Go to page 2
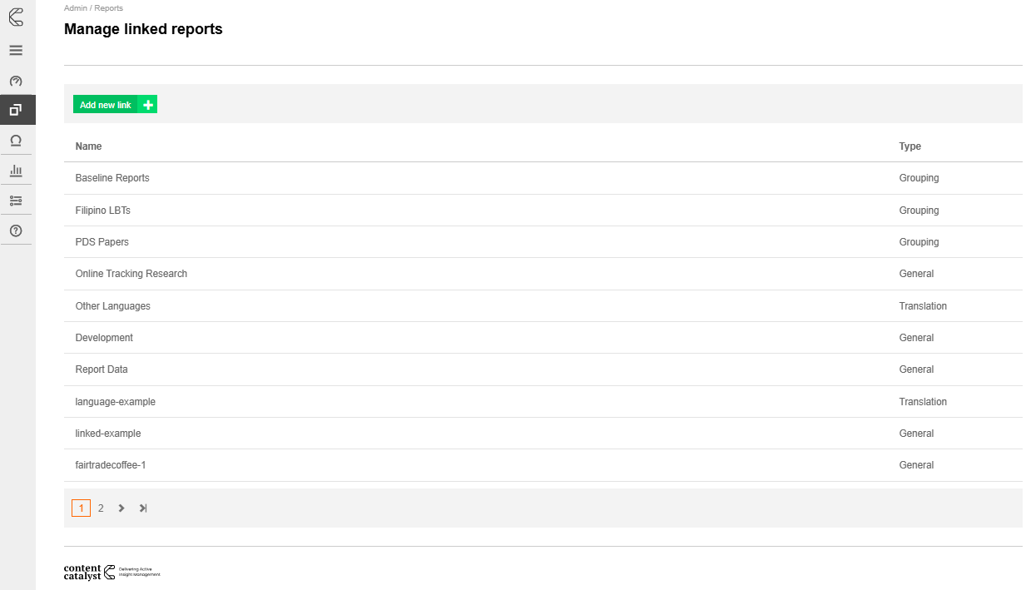Viewport: 1026px width, 590px height. (x=101, y=508)
